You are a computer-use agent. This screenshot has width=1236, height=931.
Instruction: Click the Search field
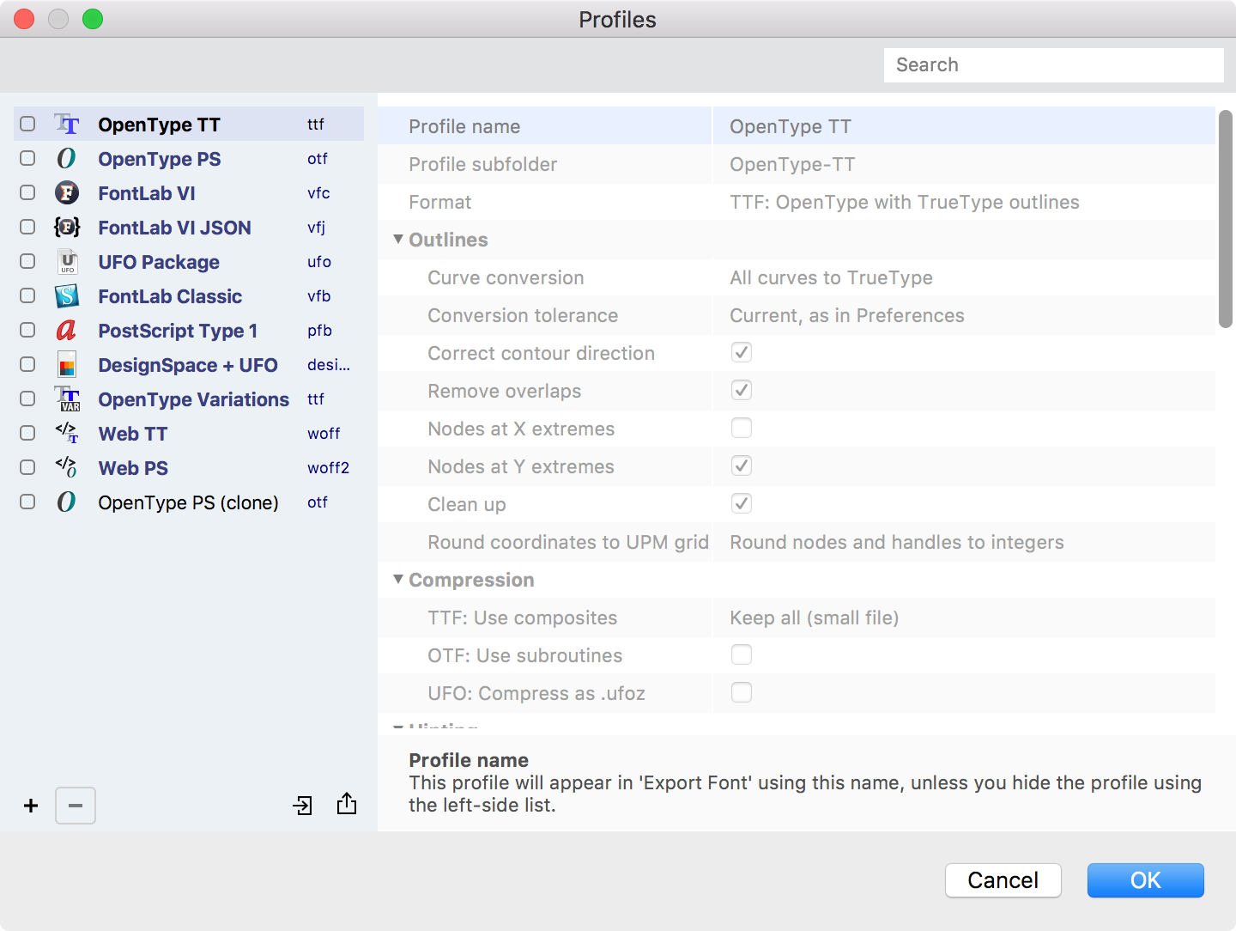(1054, 65)
